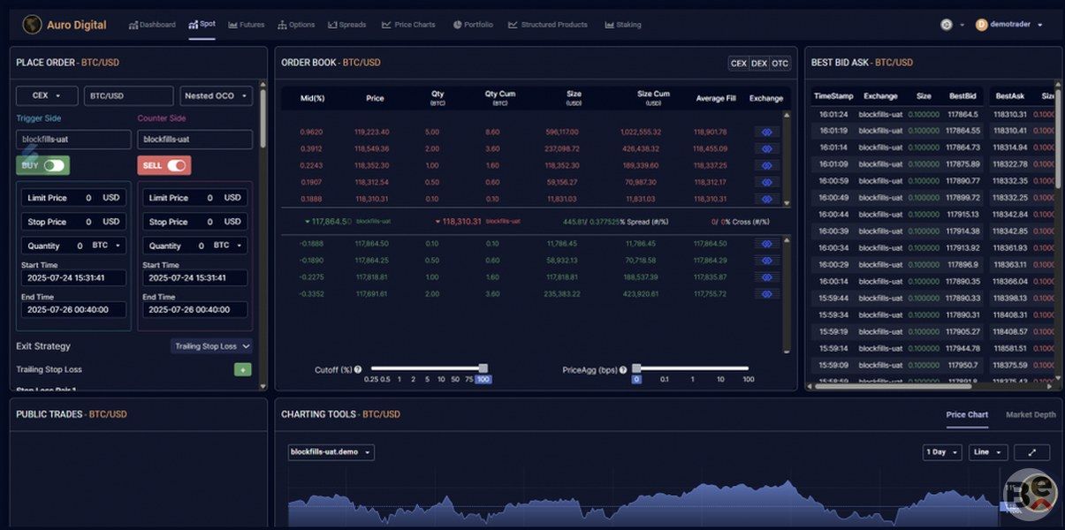
Task: Click exchange icon for 119,223.40 ask row
Action: coord(766,132)
